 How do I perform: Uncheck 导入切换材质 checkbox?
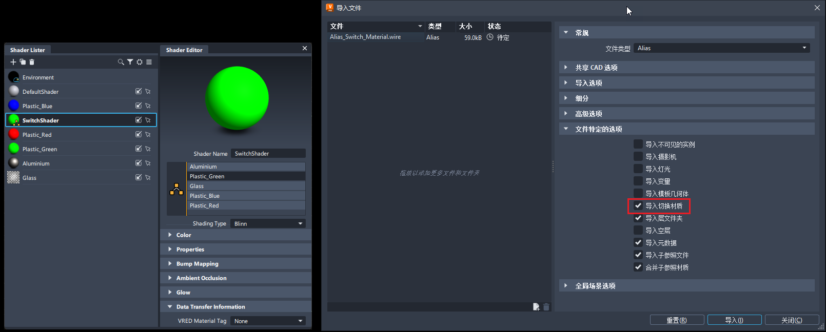(x=638, y=205)
